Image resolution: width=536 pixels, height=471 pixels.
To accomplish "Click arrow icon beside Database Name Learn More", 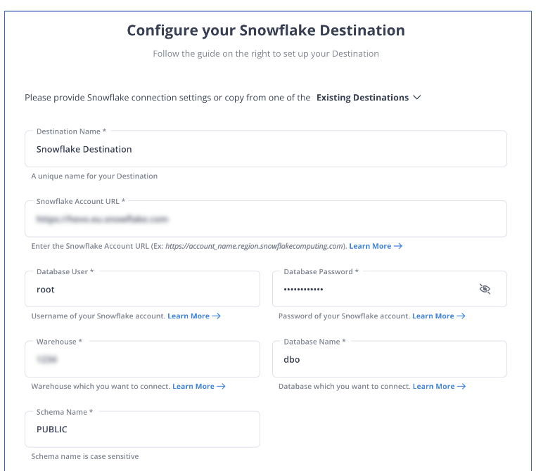I will pos(461,387).
